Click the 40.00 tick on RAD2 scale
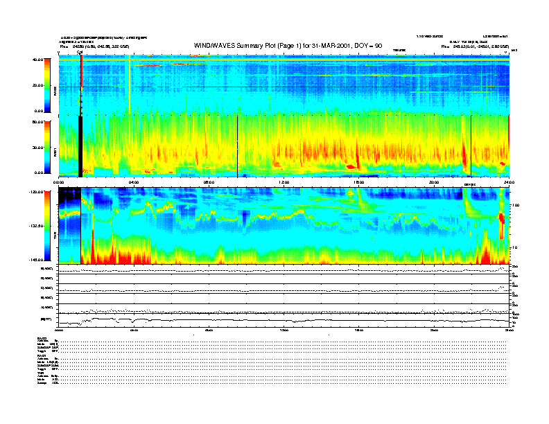The image size is (549, 424). [x=37, y=60]
